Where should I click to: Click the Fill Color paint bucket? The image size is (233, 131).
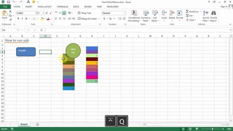coord(42,19)
